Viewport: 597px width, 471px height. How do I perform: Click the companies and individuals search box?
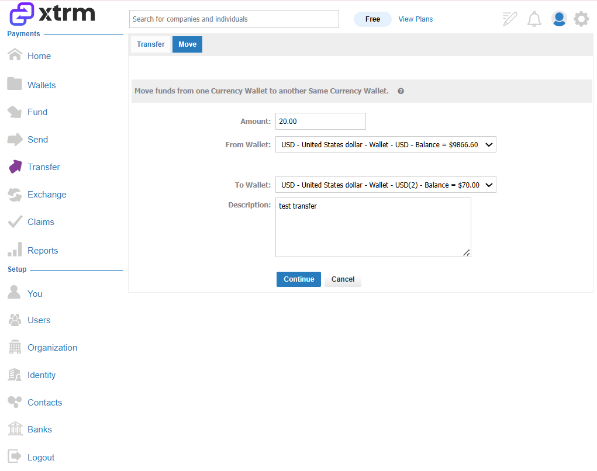234,19
